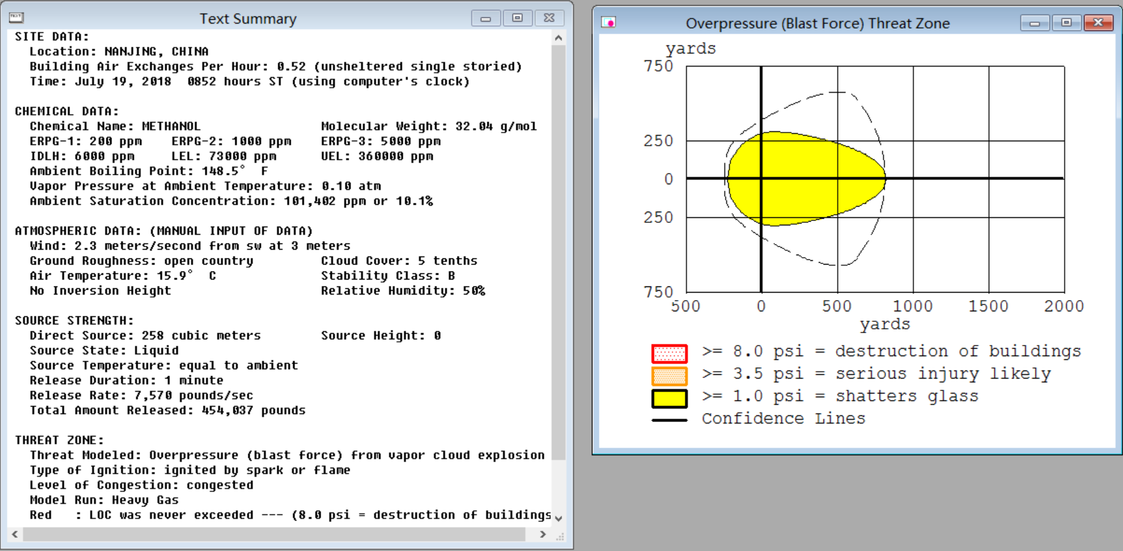The height and width of the screenshot is (551, 1123).
Task: Click 'ERPG-1: 200 ppm' value
Action: (86, 141)
